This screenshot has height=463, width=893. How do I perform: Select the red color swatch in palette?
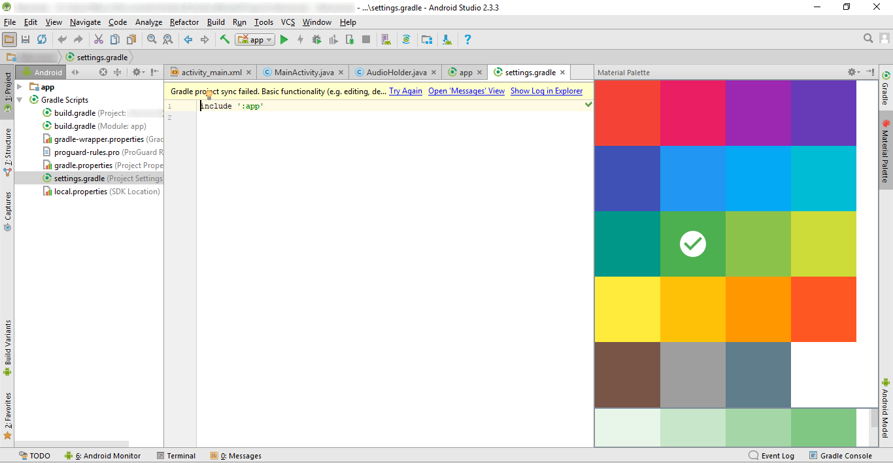(x=628, y=113)
